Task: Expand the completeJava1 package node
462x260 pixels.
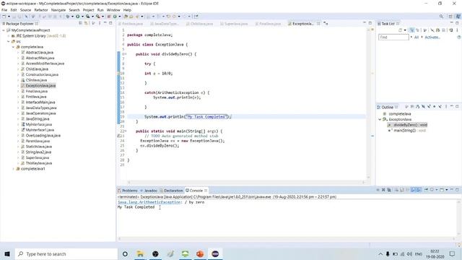Action: (13, 169)
